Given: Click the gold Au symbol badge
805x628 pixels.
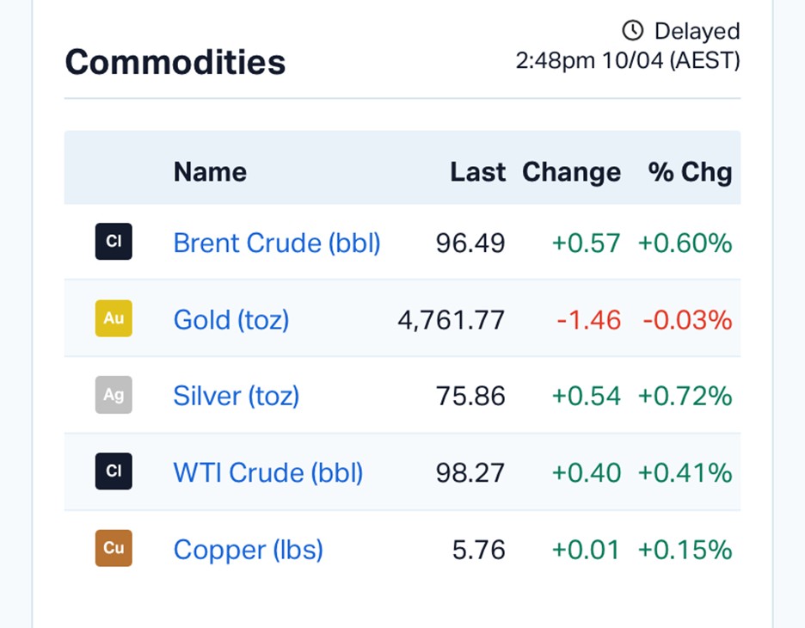Looking at the screenshot, I should tap(114, 318).
